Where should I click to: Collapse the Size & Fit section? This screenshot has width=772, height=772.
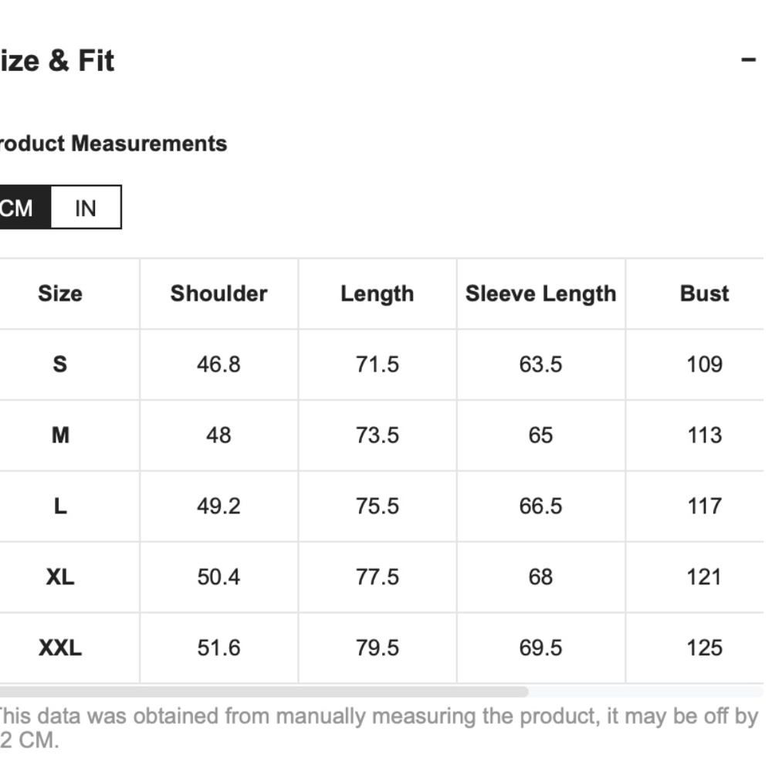tap(747, 59)
